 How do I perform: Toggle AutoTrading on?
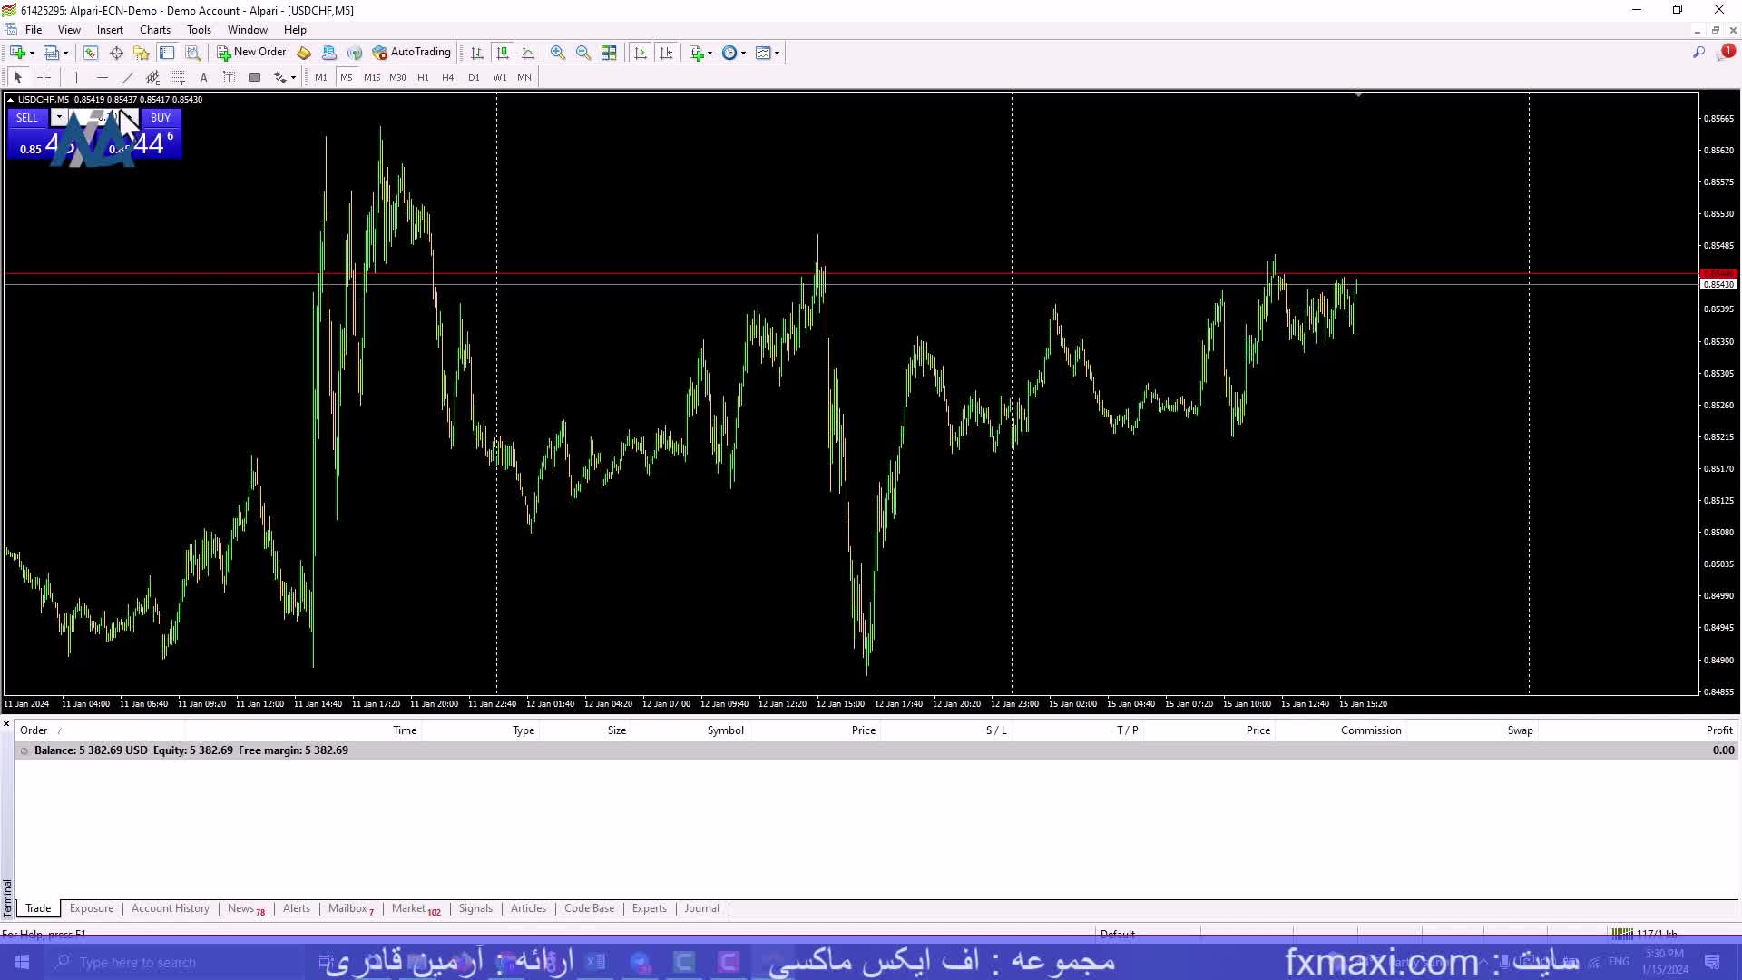411,53
